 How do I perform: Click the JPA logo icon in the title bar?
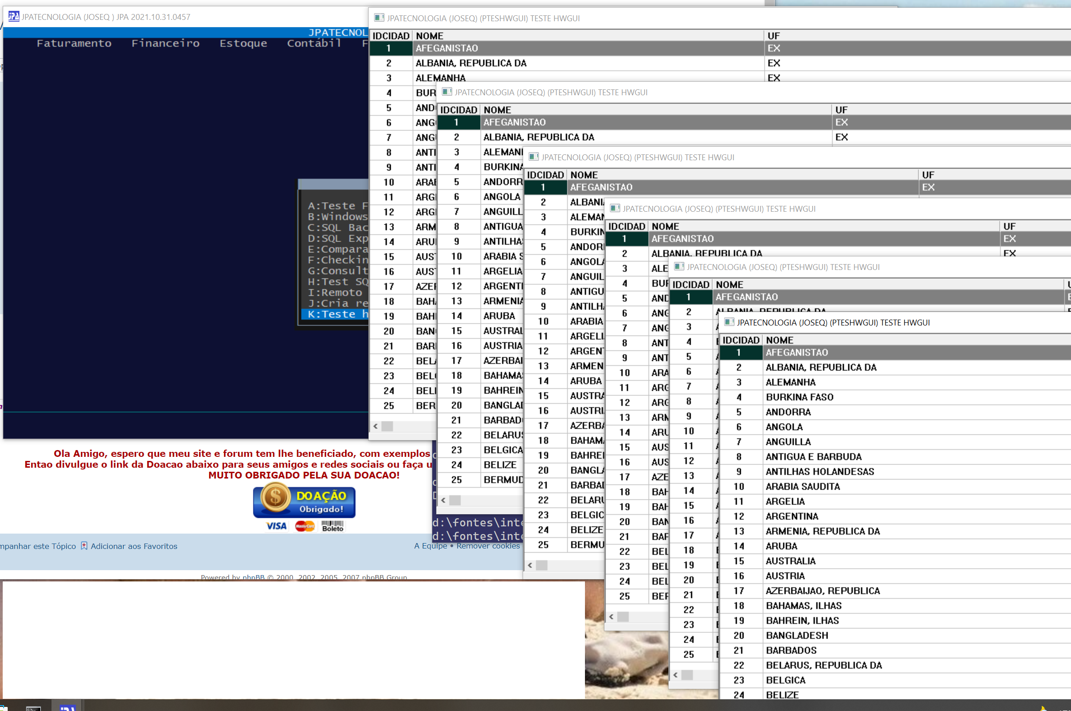tap(14, 17)
